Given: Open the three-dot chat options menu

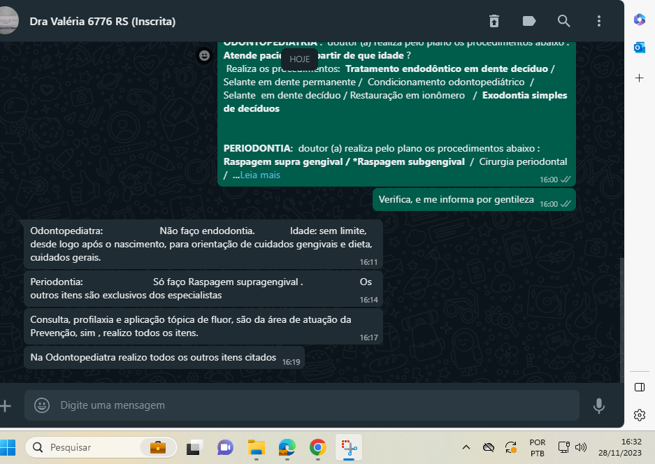Looking at the screenshot, I should click(599, 21).
